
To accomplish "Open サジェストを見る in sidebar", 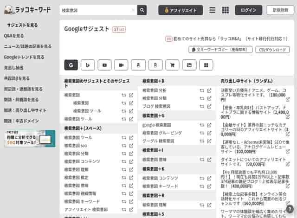I will click(x=22, y=25).
